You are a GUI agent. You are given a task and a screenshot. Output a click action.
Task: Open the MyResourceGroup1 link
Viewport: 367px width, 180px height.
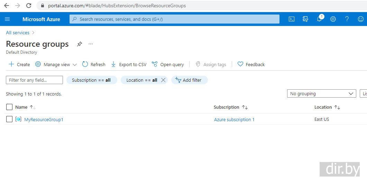pos(44,119)
